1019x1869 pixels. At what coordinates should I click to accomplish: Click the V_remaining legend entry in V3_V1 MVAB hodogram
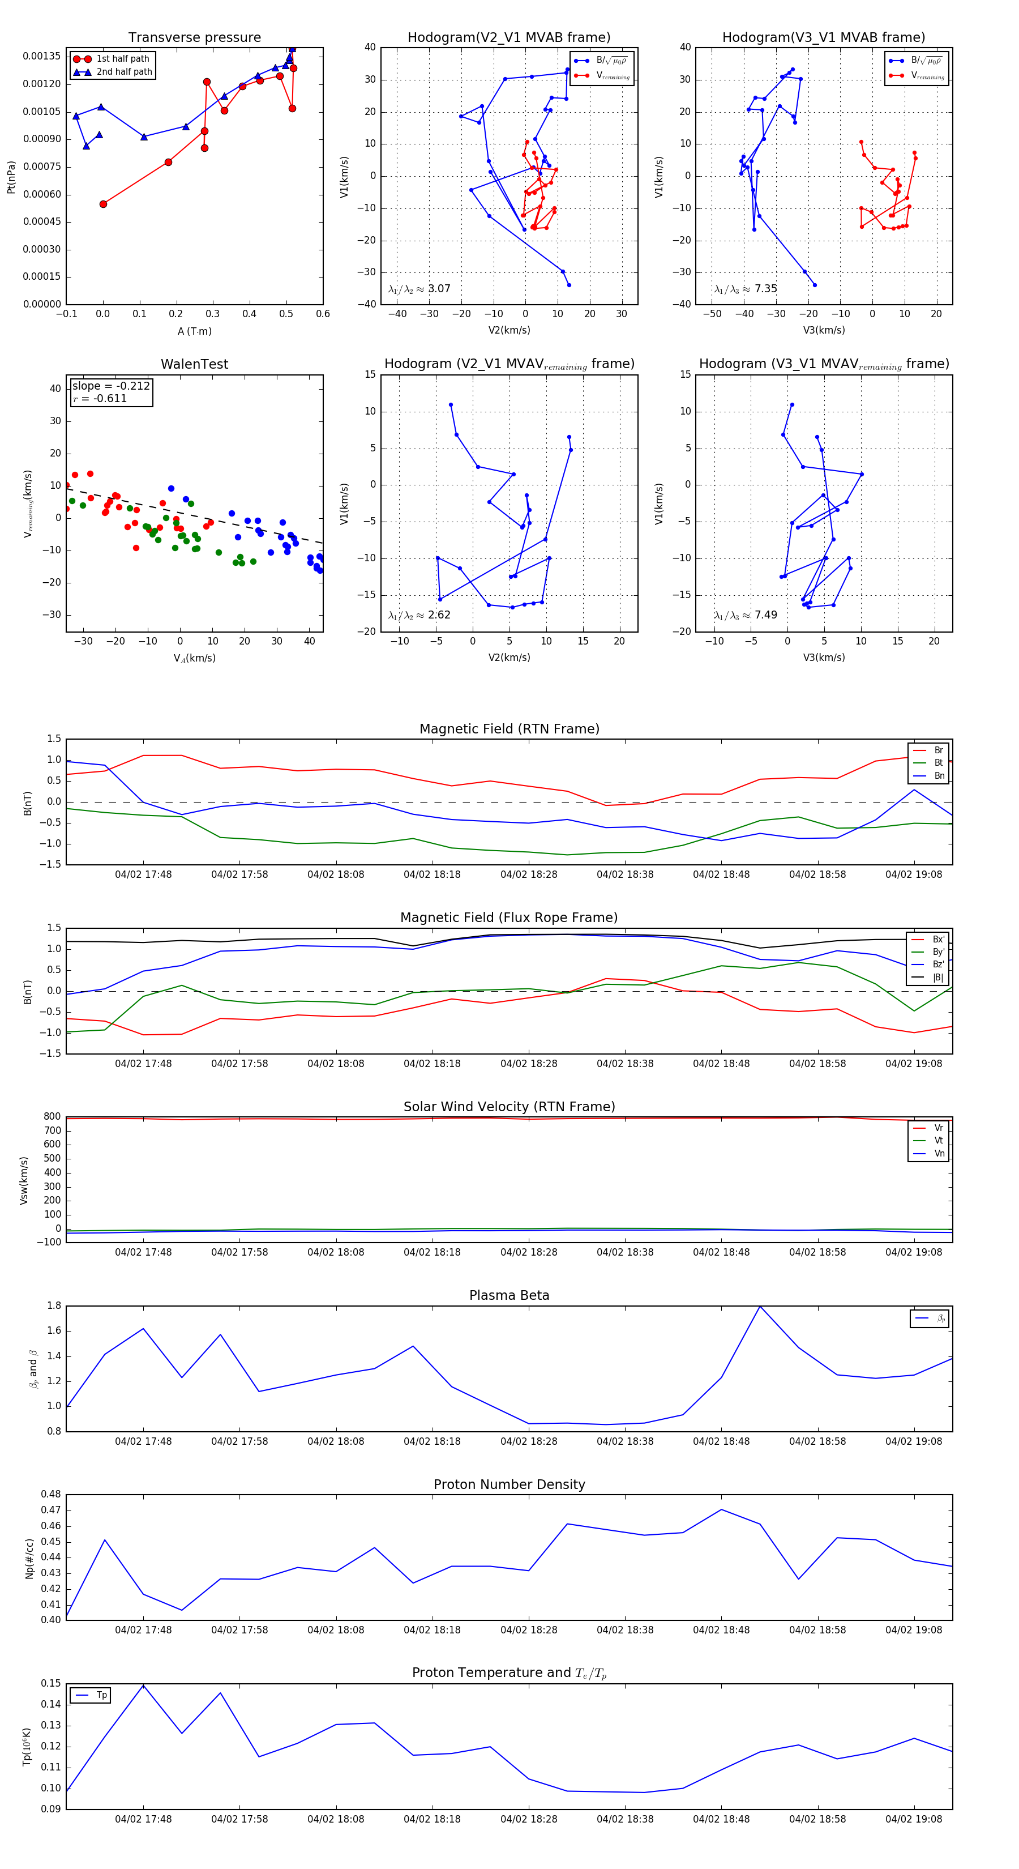point(917,75)
